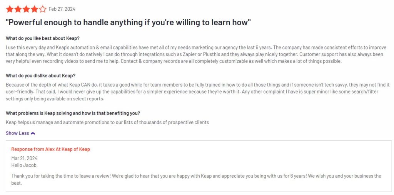This screenshot has height=195, width=394.
Task: Click the empty fifth rating star
Action: pyautogui.click(x=43, y=9)
